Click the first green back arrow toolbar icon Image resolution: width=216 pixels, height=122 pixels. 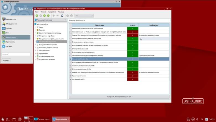pos(37,16)
